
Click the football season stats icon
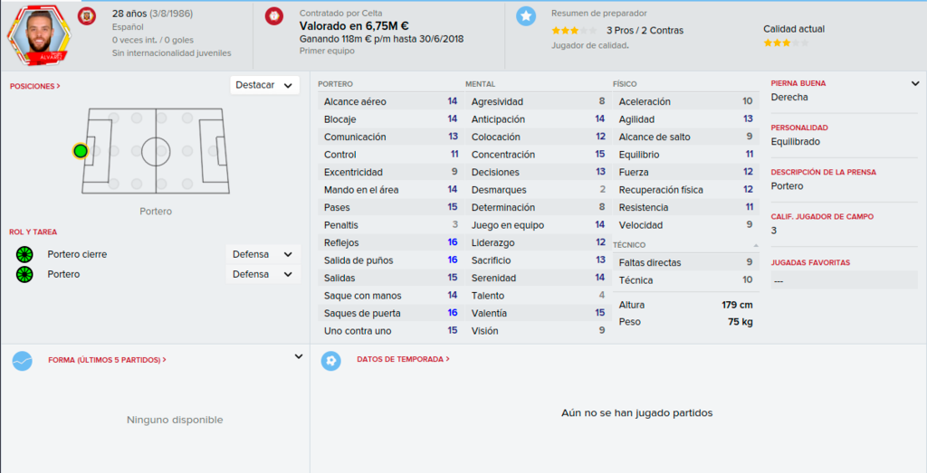point(331,361)
